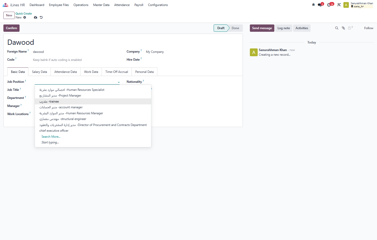
Task: Select the Human Resources Specialist option
Action: pyautogui.click(x=93, y=90)
